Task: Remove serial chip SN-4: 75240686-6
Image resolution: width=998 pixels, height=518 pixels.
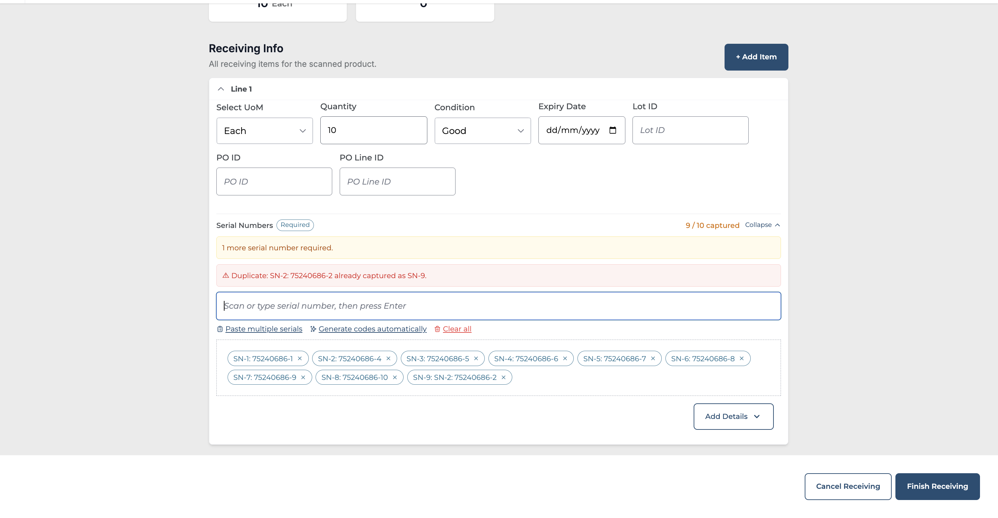Action: point(565,358)
